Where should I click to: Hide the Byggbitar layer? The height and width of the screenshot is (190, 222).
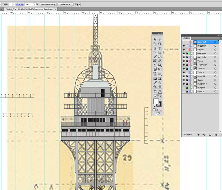[184, 46]
